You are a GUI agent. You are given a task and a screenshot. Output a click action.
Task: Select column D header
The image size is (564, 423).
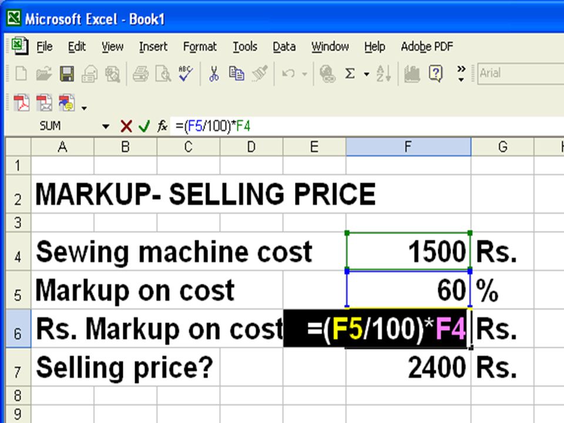(251, 147)
